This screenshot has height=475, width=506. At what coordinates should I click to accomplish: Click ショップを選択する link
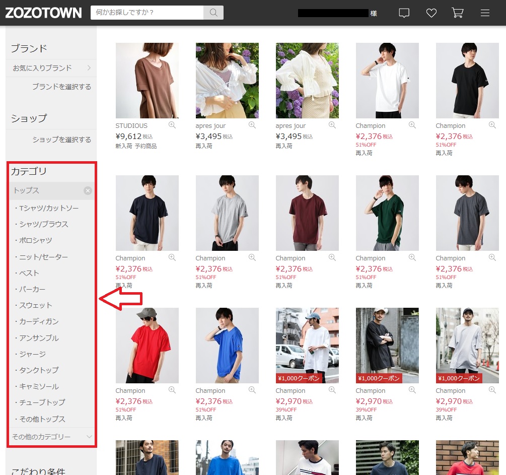61,140
